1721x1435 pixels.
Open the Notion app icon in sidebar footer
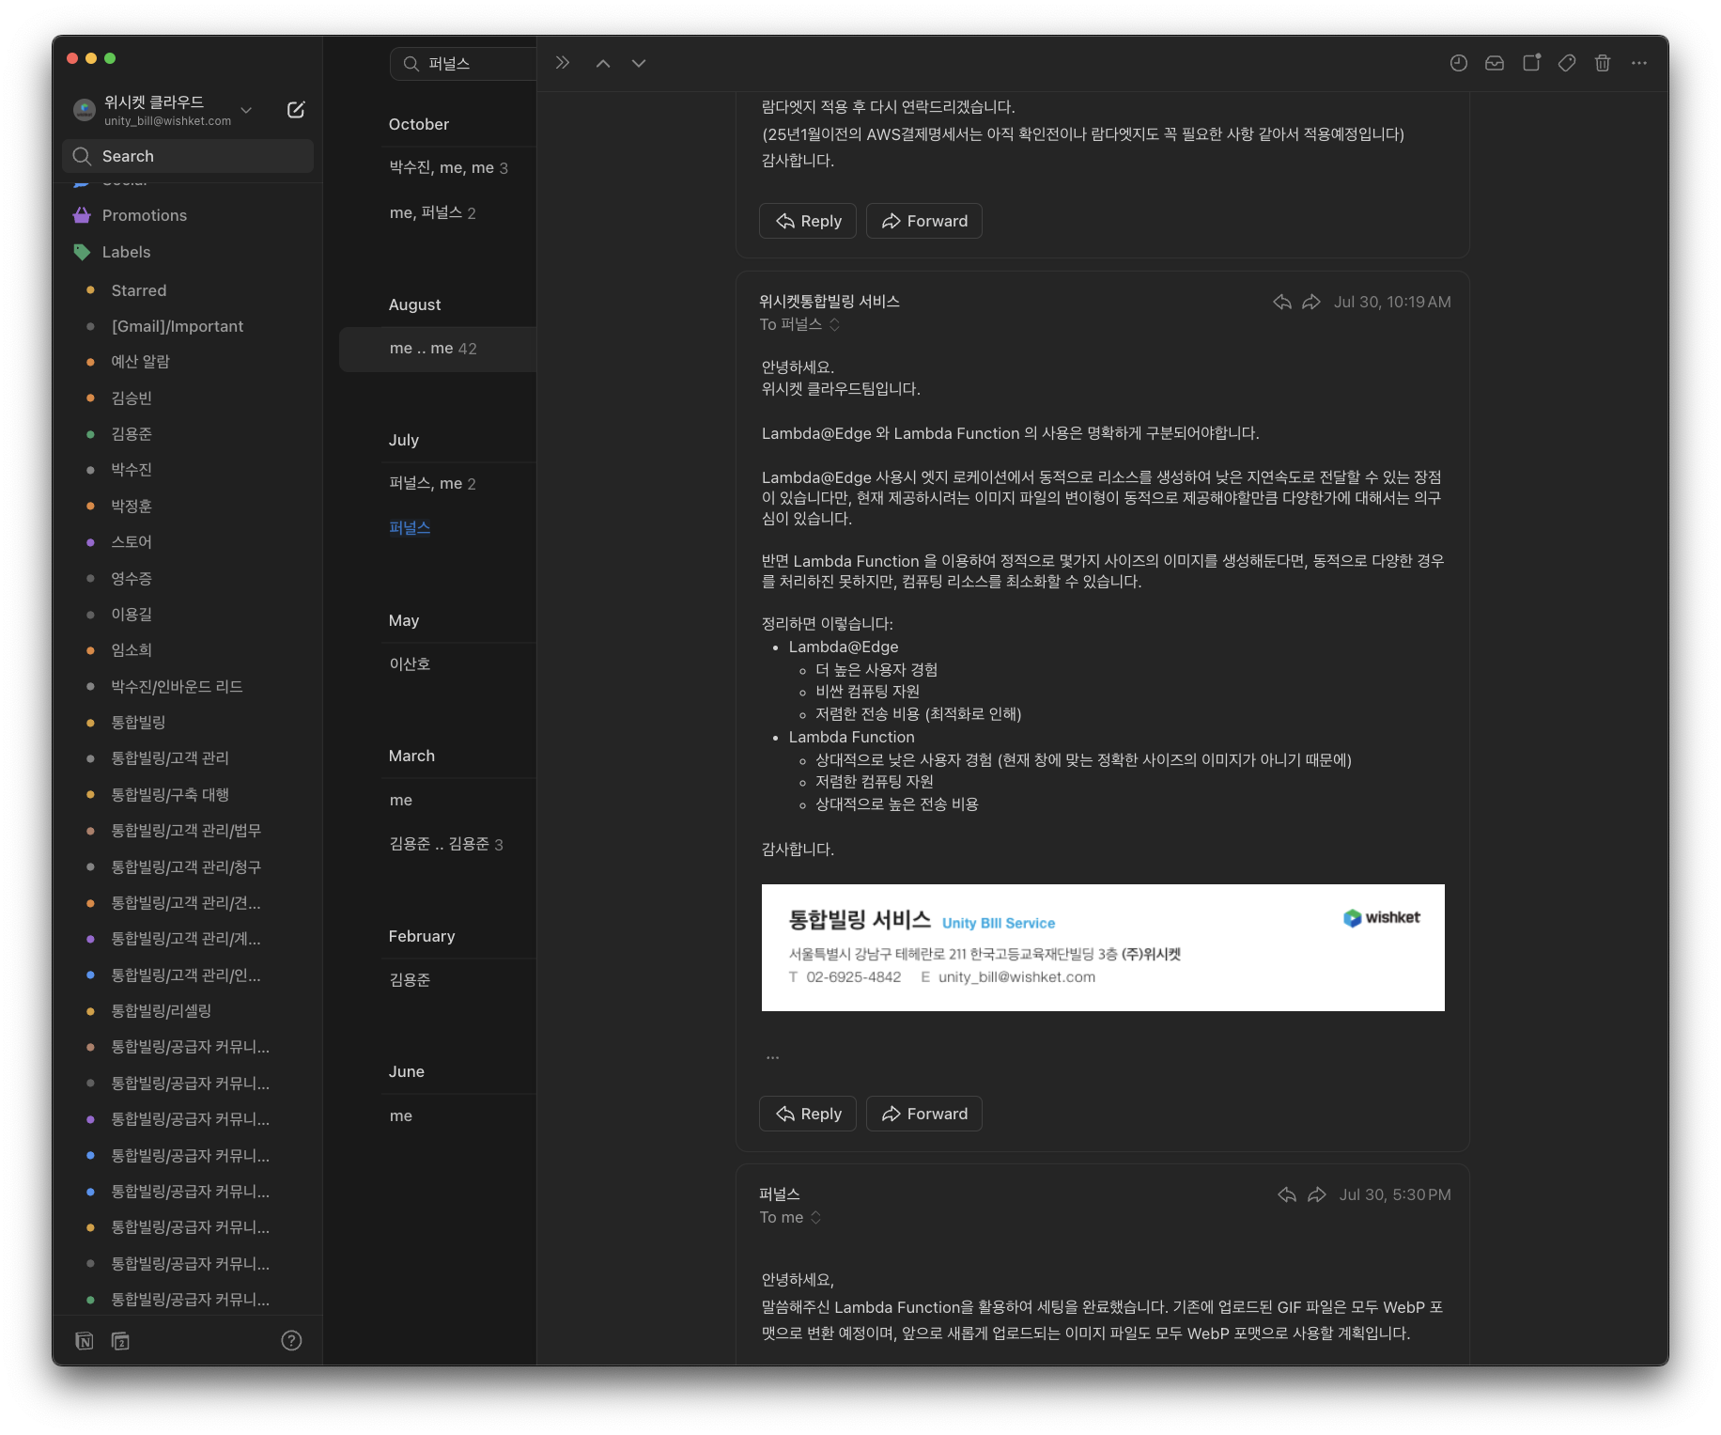pos(85,1340)
